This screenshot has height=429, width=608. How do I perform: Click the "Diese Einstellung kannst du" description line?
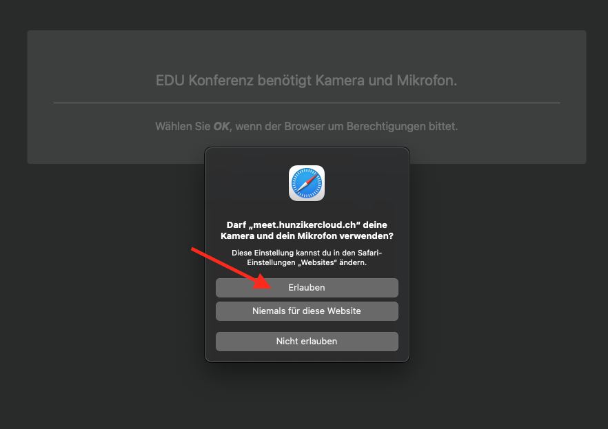307,253
